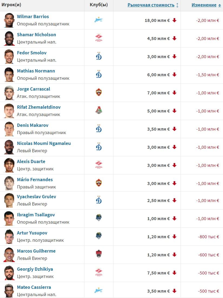Click Denis Makarov player portrait
This screenshot has width=223, height=298.
pyautogui.click(x=9, y=129)
